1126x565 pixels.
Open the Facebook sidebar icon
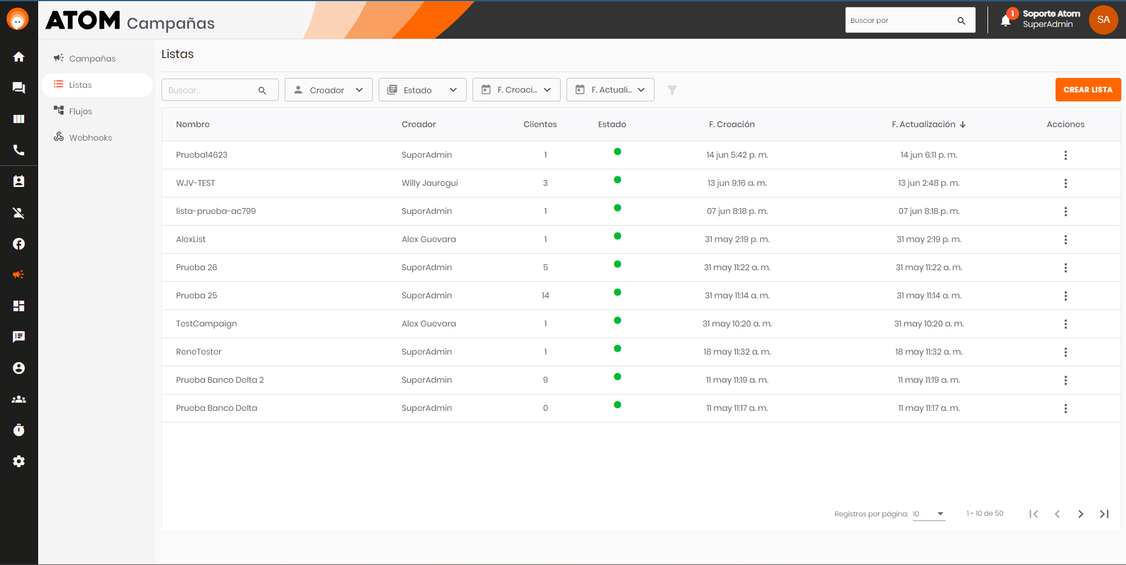(19, 244)
